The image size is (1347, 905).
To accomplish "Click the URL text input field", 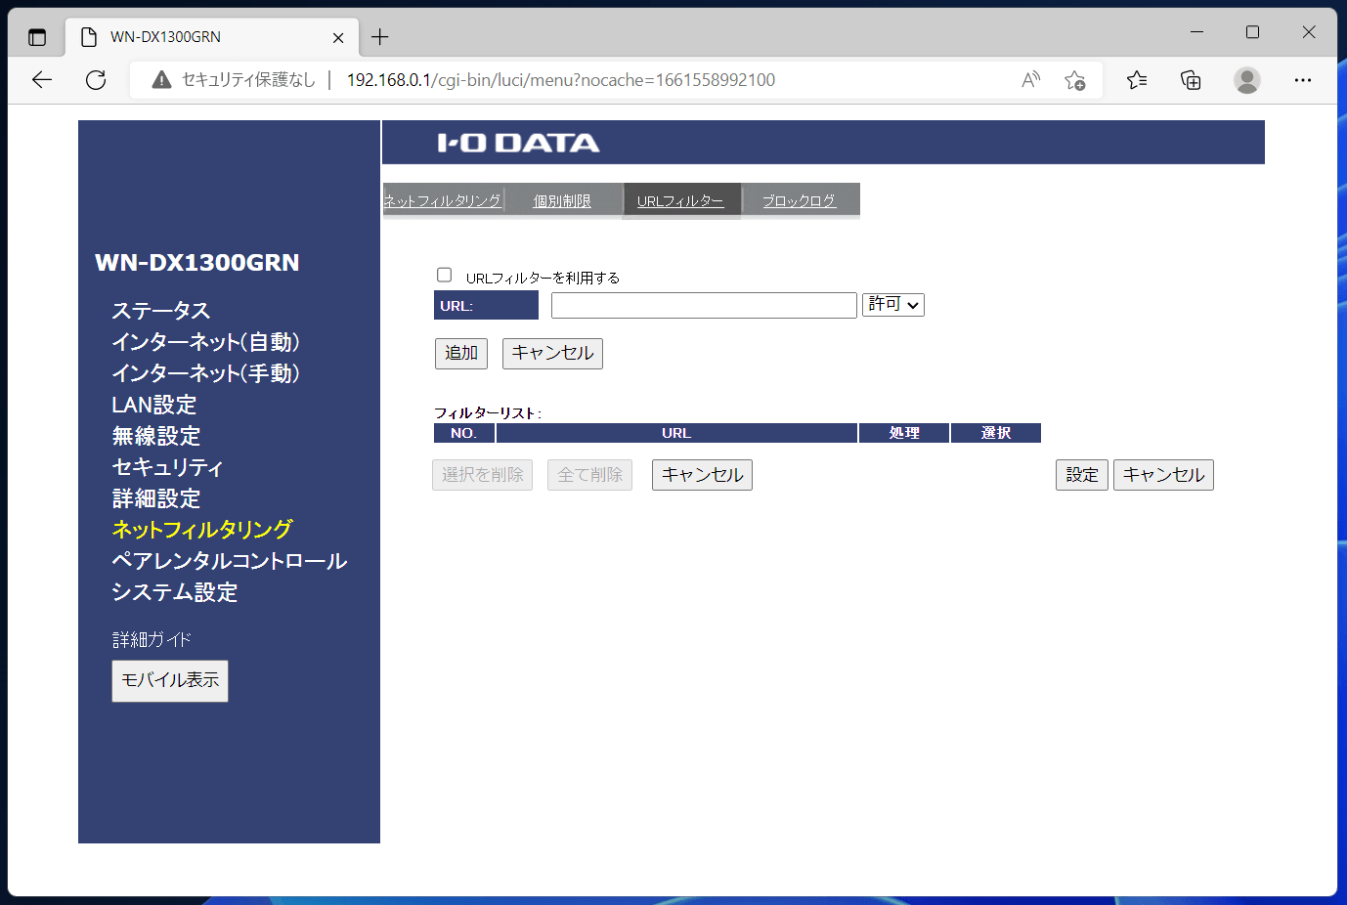I will pyautogui.click(x=703, y=306).
